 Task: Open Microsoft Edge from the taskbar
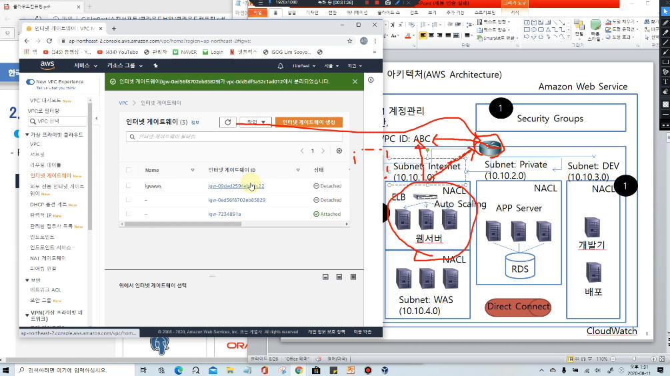pos(178,370)
